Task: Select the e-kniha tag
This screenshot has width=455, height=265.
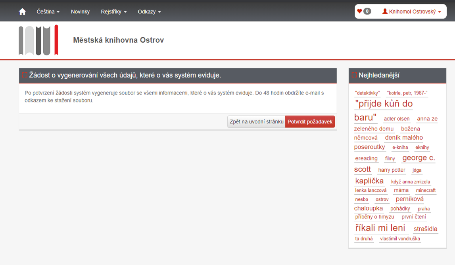Action: pyautogui.click(x=400, y=148)
